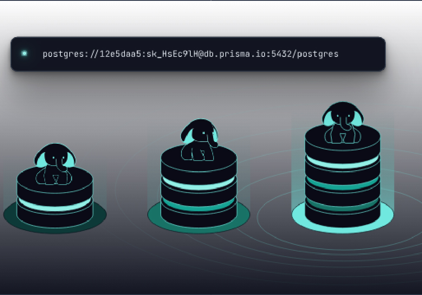Click the green status dot in the connection bar

pos(24,54)
